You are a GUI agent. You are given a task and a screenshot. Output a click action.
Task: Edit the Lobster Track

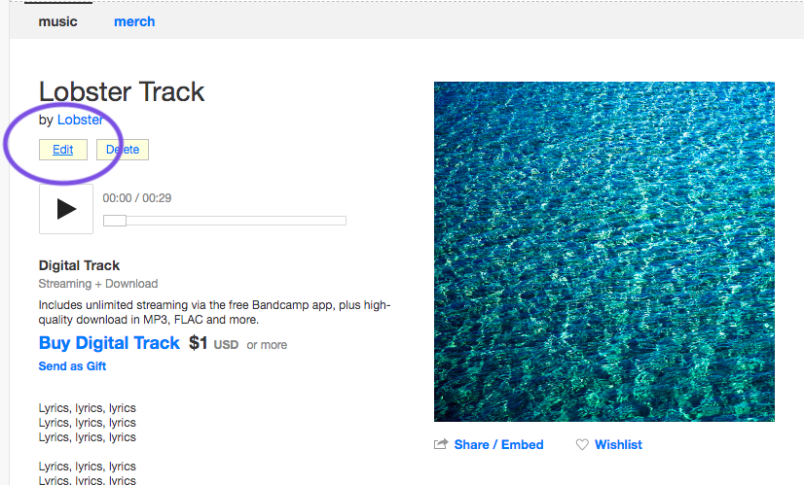point(63,150)
